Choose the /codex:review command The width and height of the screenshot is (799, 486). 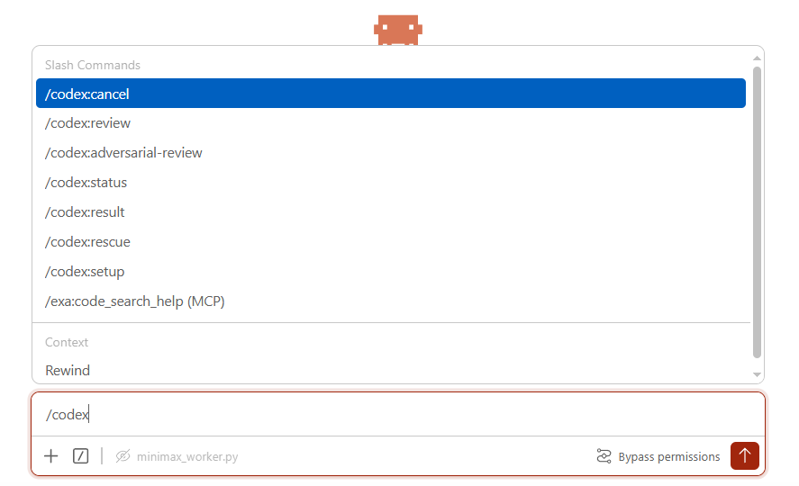click(391, 123)
